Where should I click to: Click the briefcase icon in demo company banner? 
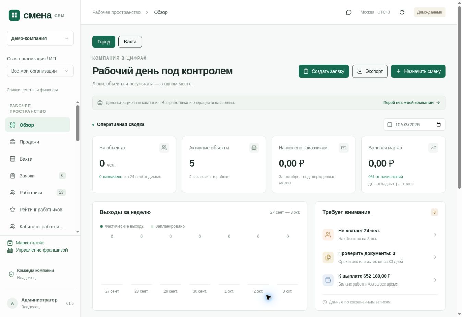tap(100, 103)
